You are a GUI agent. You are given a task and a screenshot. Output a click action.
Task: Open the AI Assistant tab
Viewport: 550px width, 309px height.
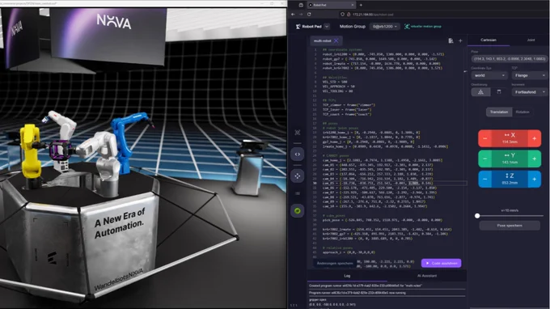pos(427,276)
